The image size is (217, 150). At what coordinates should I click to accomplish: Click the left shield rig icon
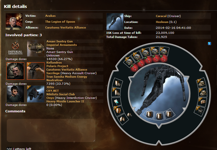[x=150, y=114]
